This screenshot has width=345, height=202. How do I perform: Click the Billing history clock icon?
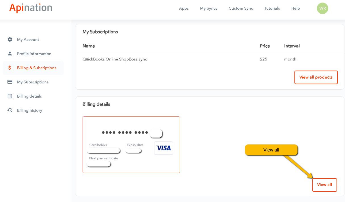coord(10,110)
